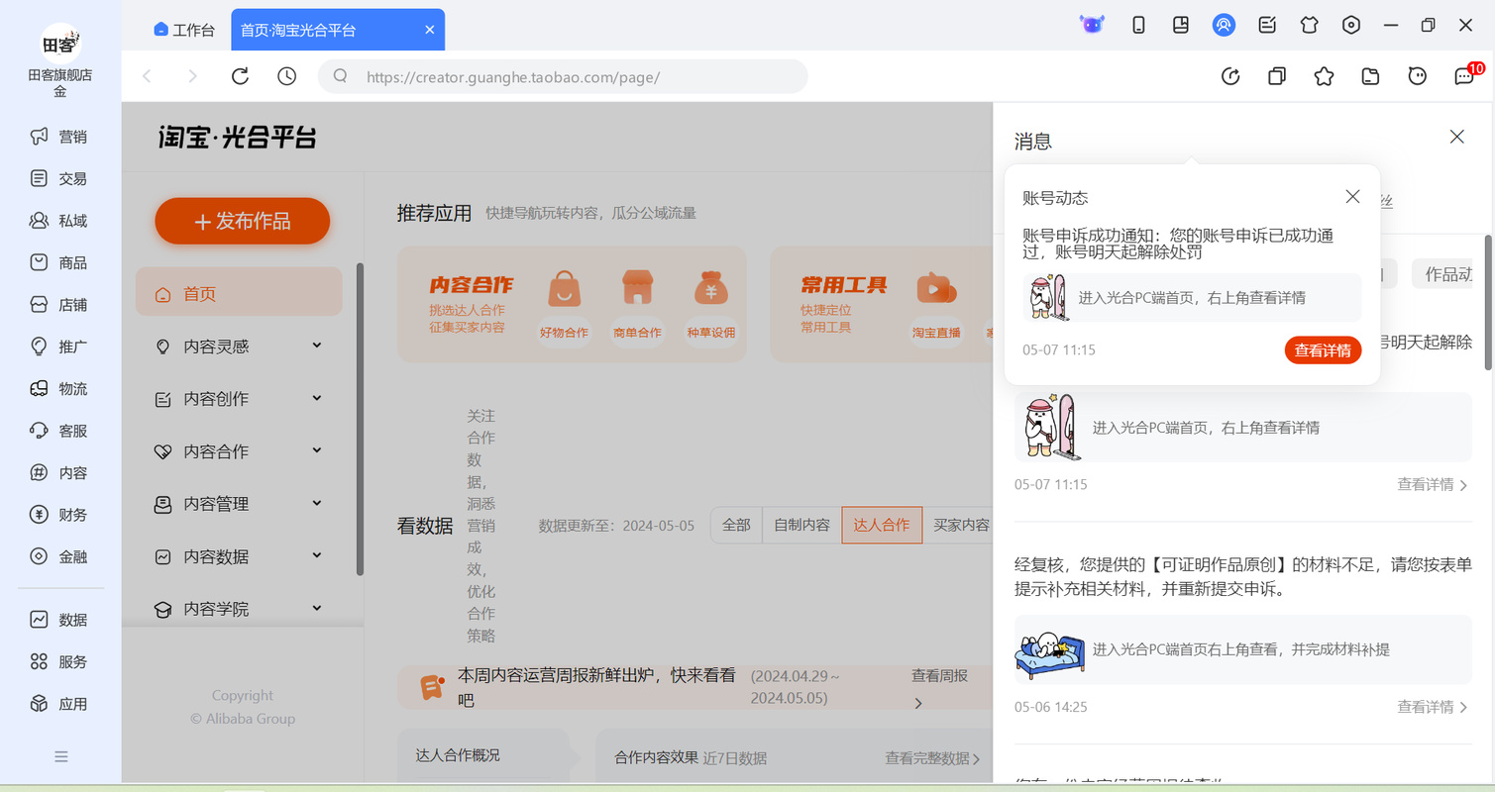The width and height of the screenshot is (1495, 792).
Task: Select the 自制内容 data filter tab
Action: click(x=801, y=526)
